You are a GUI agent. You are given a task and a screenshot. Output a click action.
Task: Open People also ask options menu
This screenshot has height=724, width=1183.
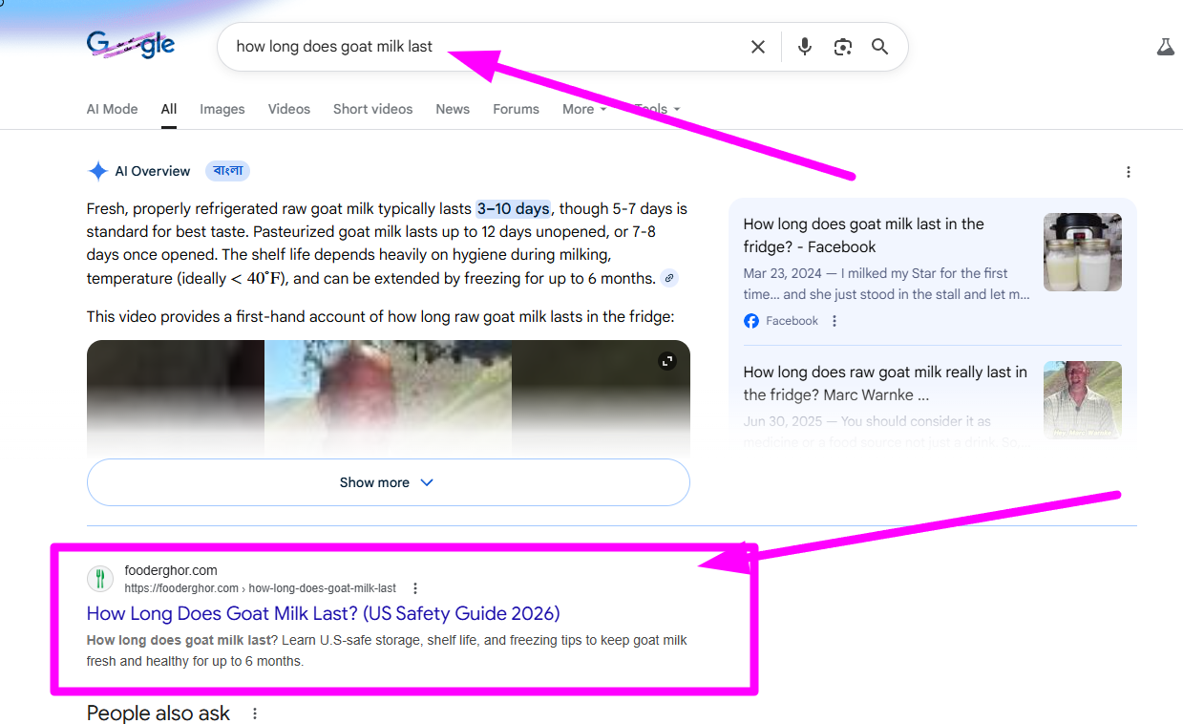(255, 713)
